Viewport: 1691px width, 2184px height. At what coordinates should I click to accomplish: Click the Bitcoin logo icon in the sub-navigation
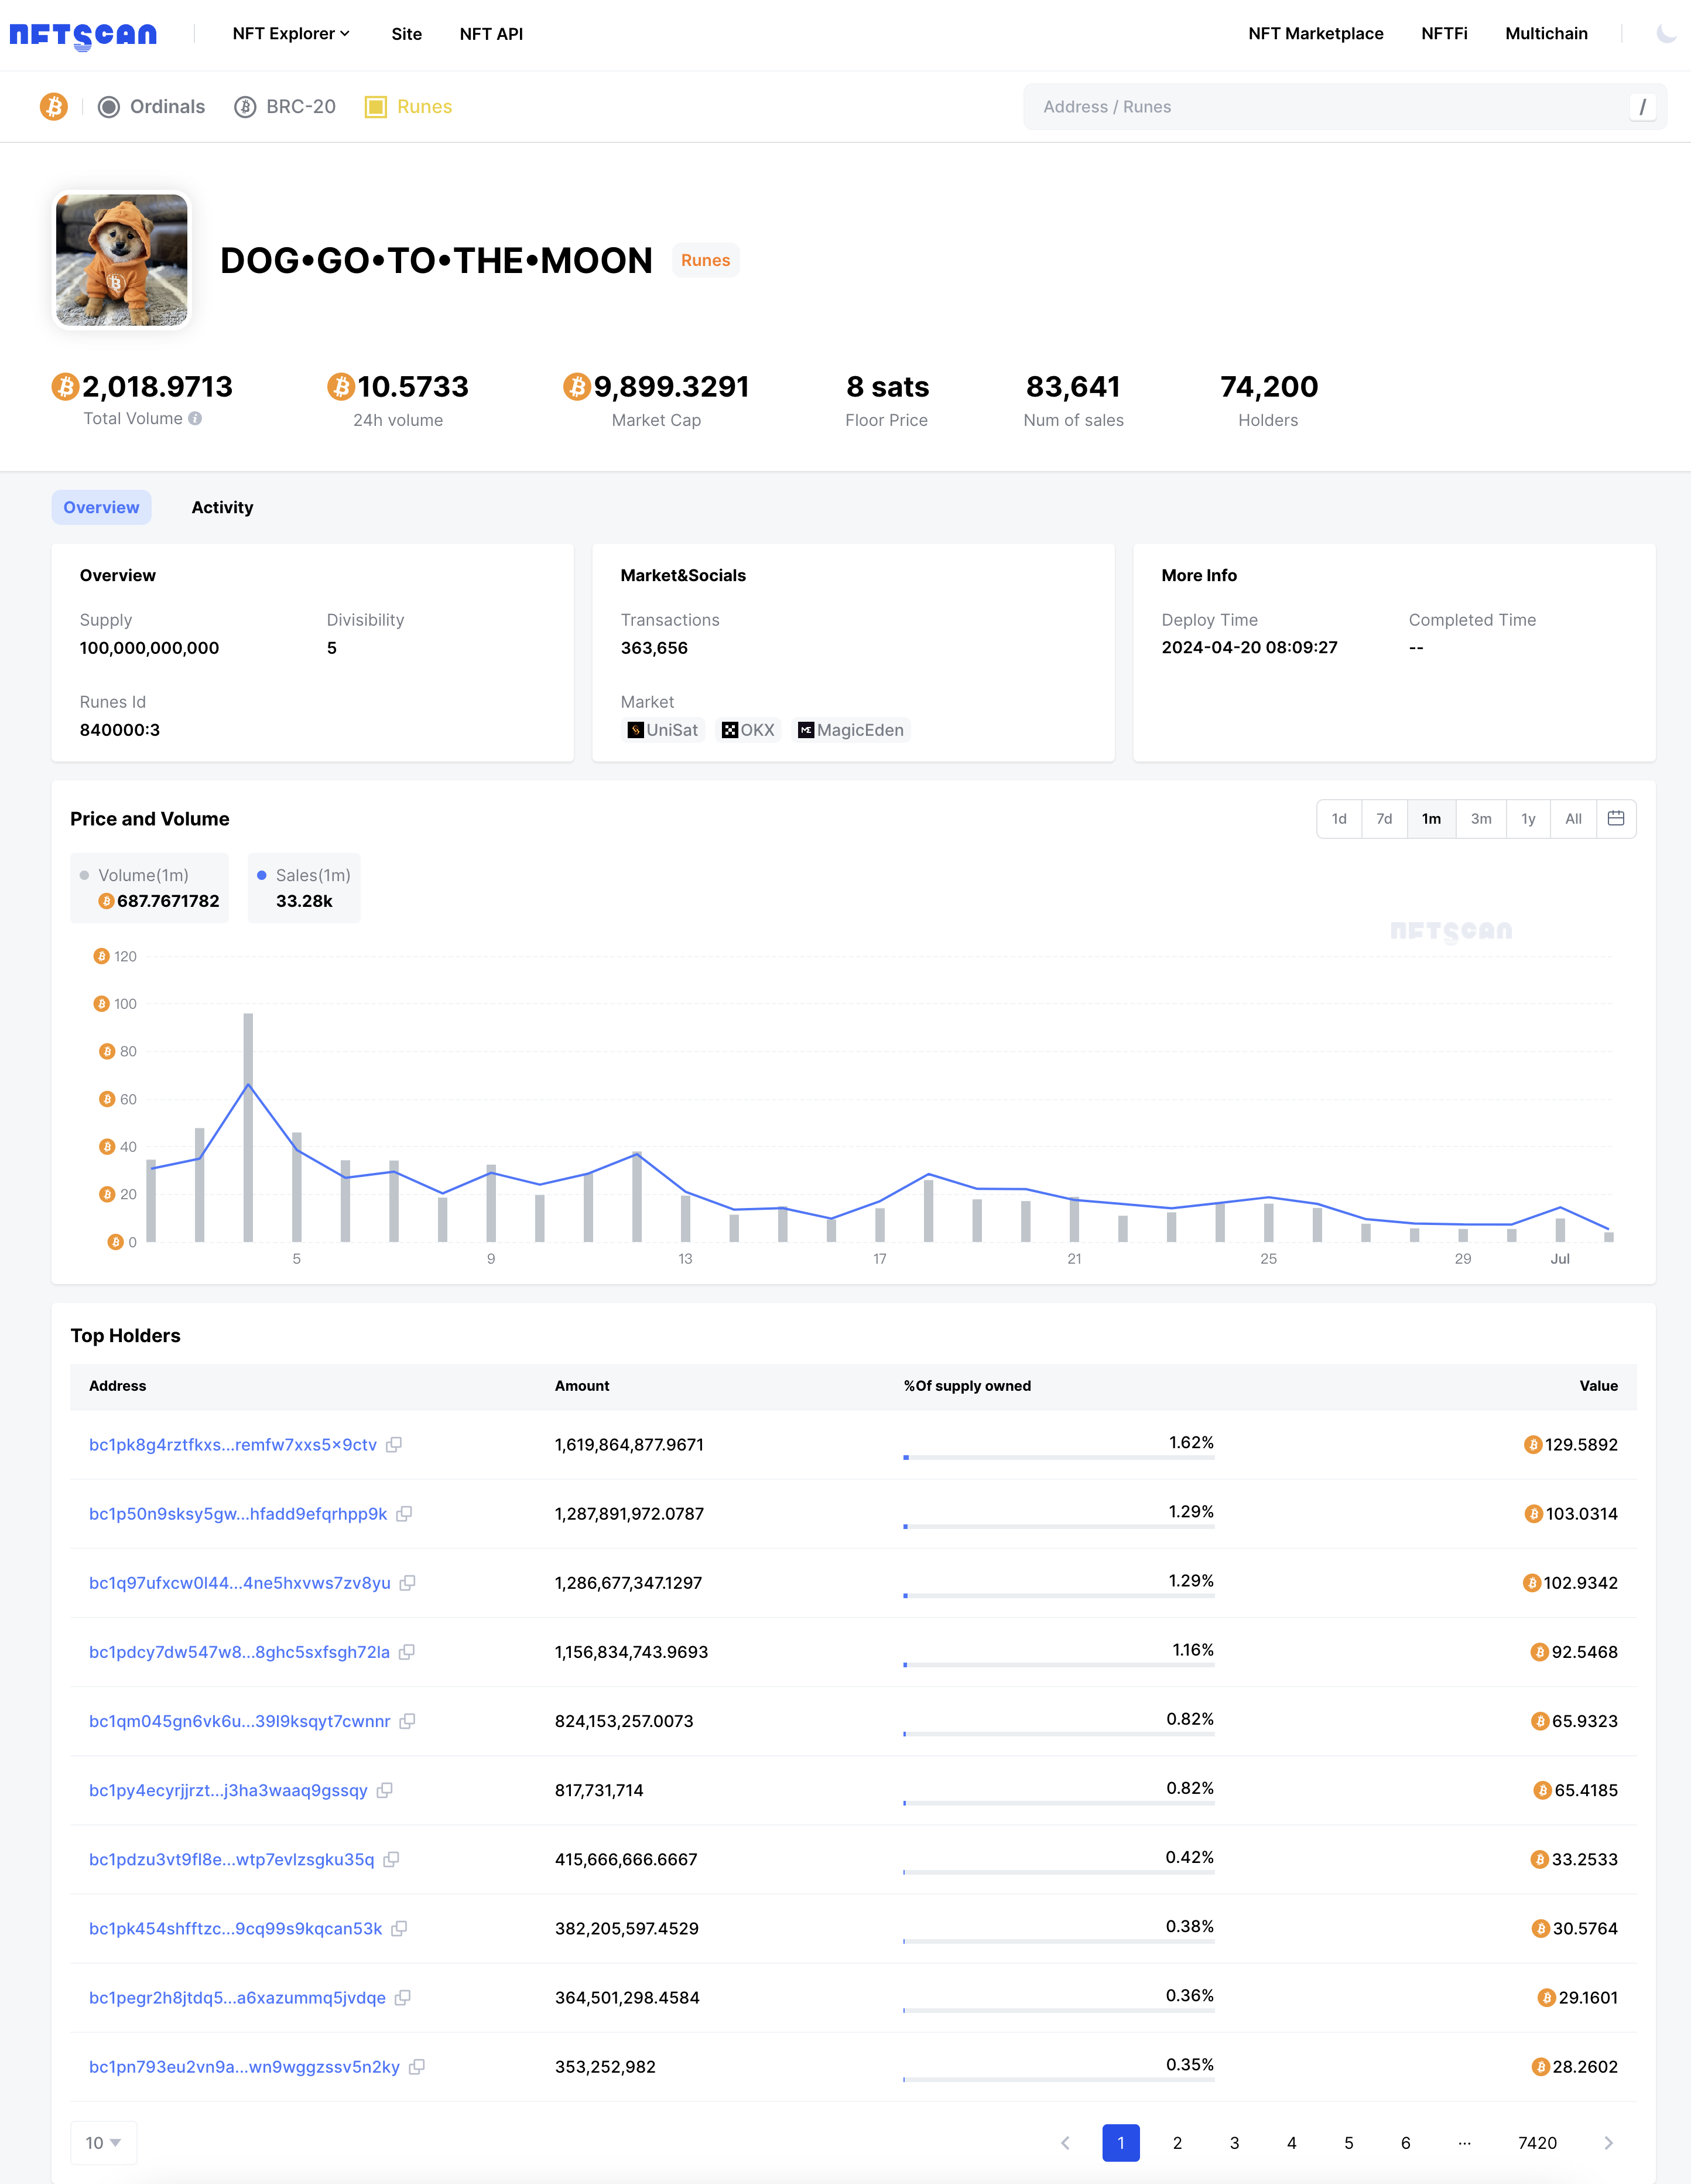coord(54,107)
